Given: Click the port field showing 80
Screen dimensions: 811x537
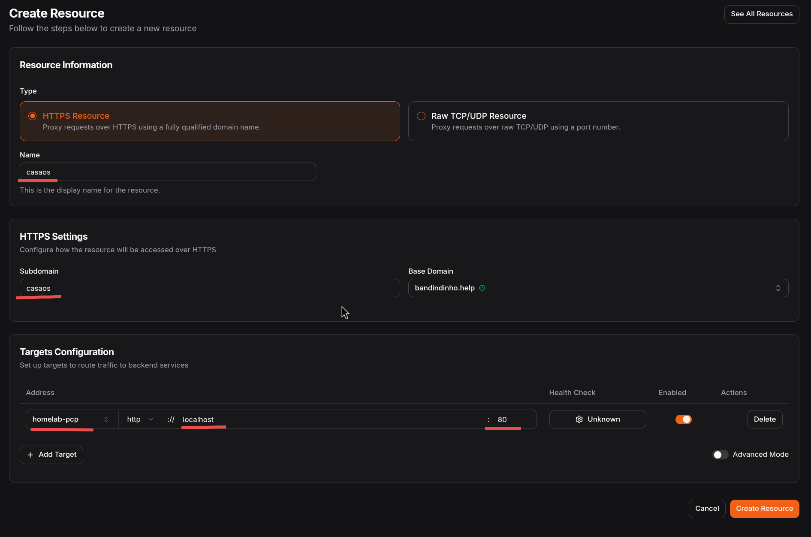Looking at the screenshot, I should pyautogui.click(x=510, y=419).
